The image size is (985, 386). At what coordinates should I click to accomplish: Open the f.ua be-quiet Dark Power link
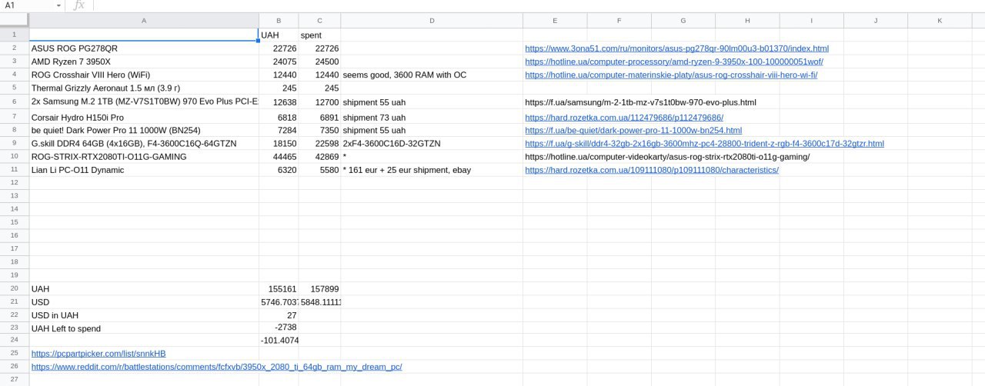633,131
